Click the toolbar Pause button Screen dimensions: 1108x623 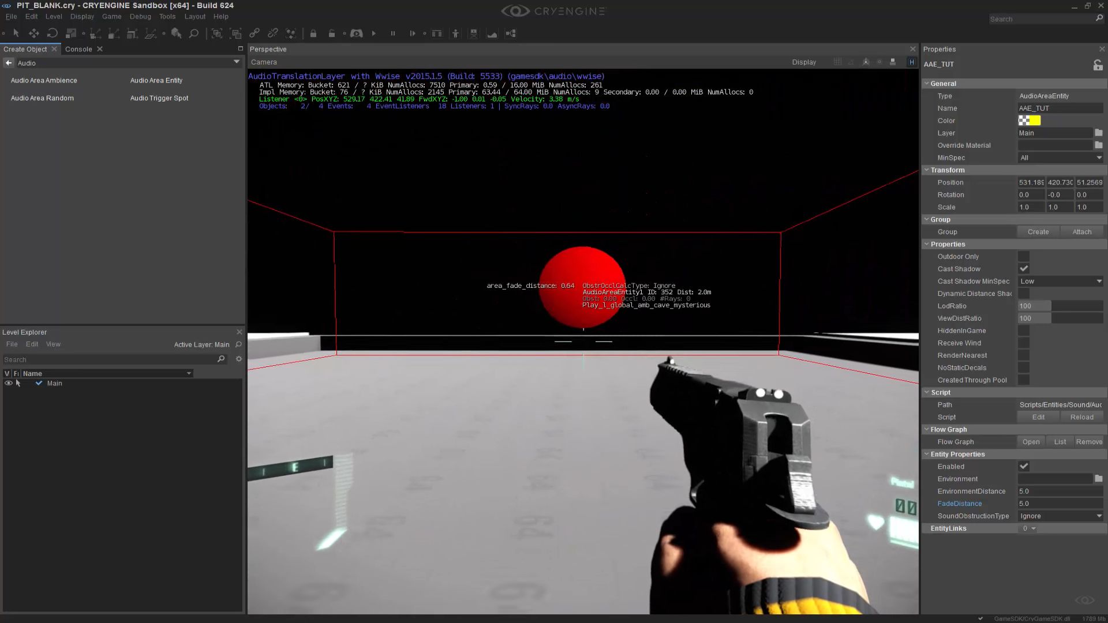tap(393, 33)
